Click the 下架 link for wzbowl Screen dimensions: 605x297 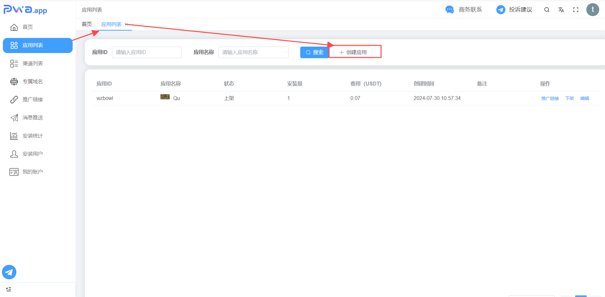pos(569,98)
